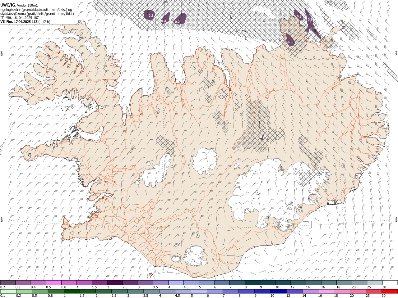The height and width of the screenshot is (298, 398).
Task: Click the dark mauve 0.2 snow legend swatch
Action: point(8,282)
